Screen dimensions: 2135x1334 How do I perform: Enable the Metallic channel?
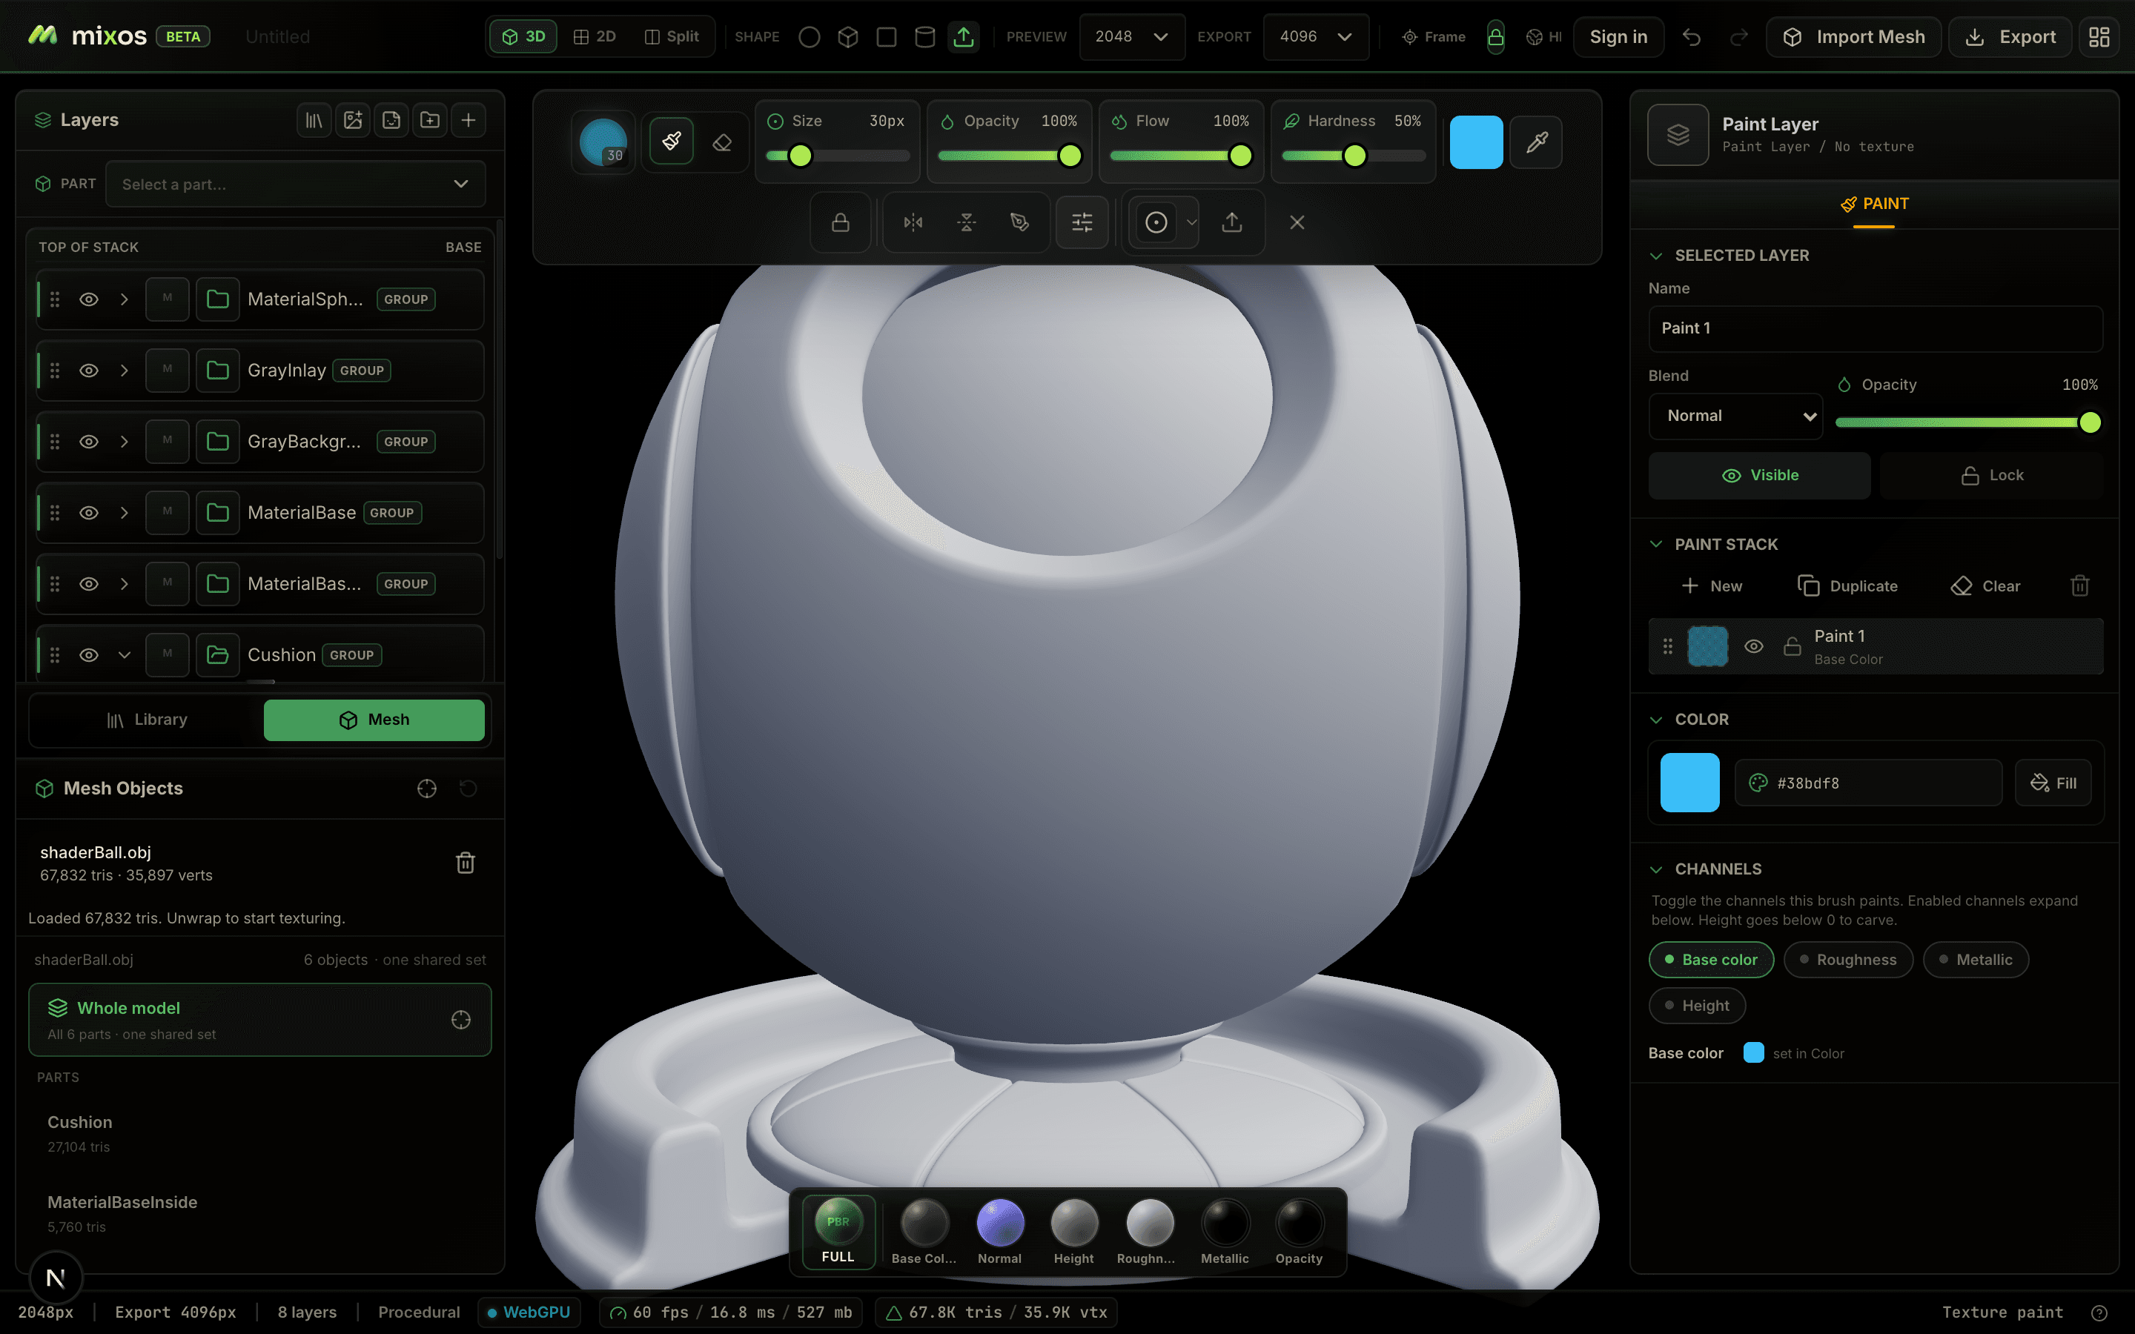click(x=1976, y=960)
